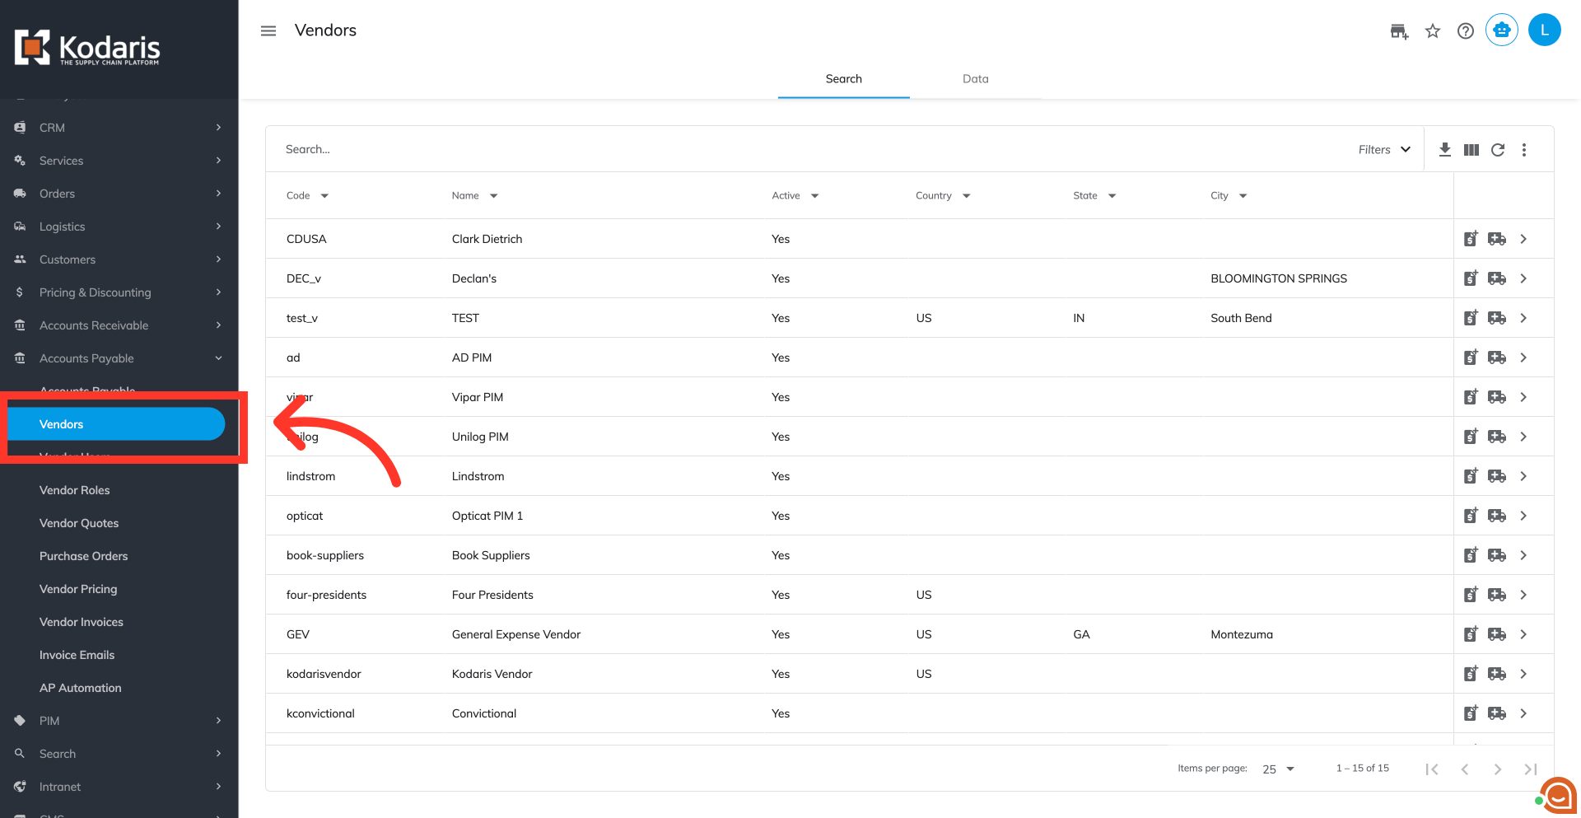
Task: Click the Kodaris logo
Action: point(87,48)
